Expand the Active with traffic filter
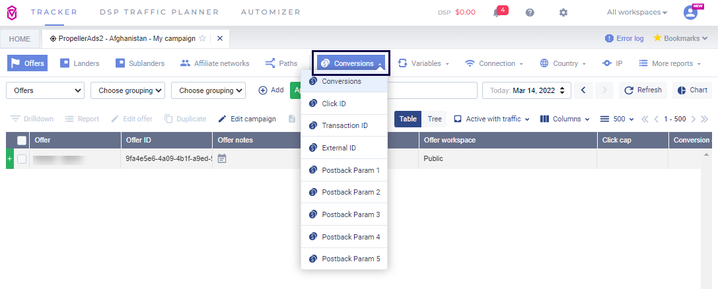The height and width of the screenshot is (289, 718). 491,119
